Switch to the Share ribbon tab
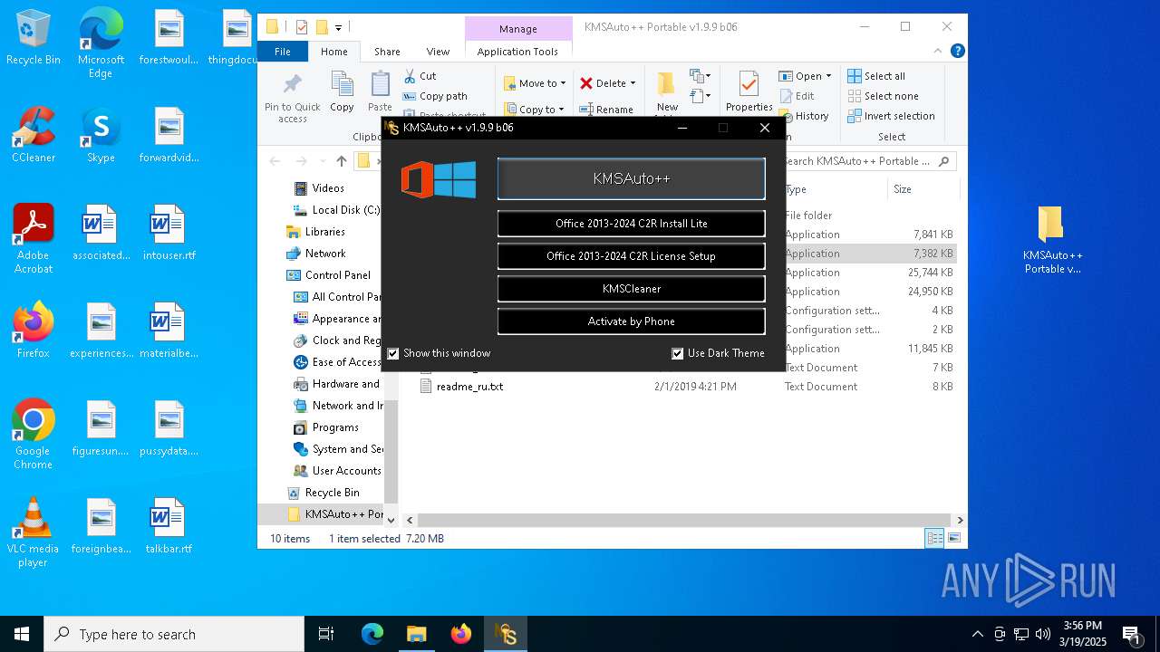The width and height of the screenshot is (1160, 652). click(x=387, y=52)
